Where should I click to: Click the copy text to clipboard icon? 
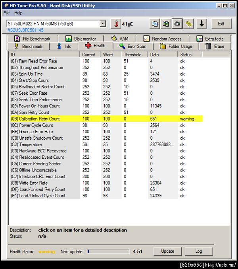pos(155,24)
